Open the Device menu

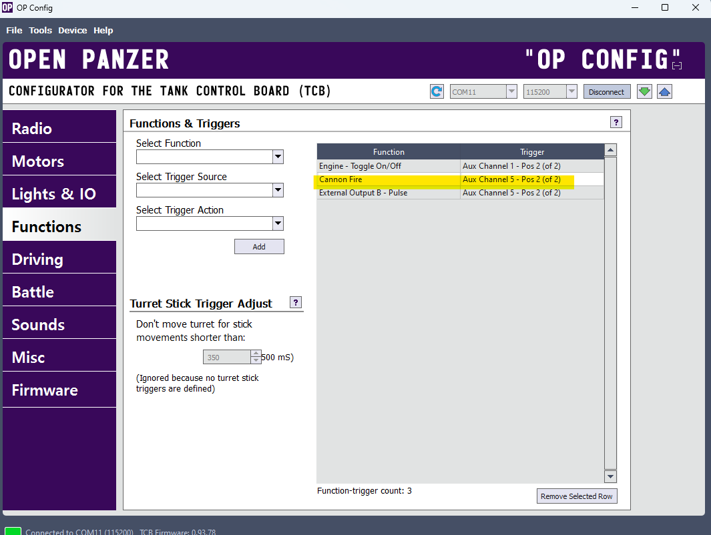(x=73, y=30)
